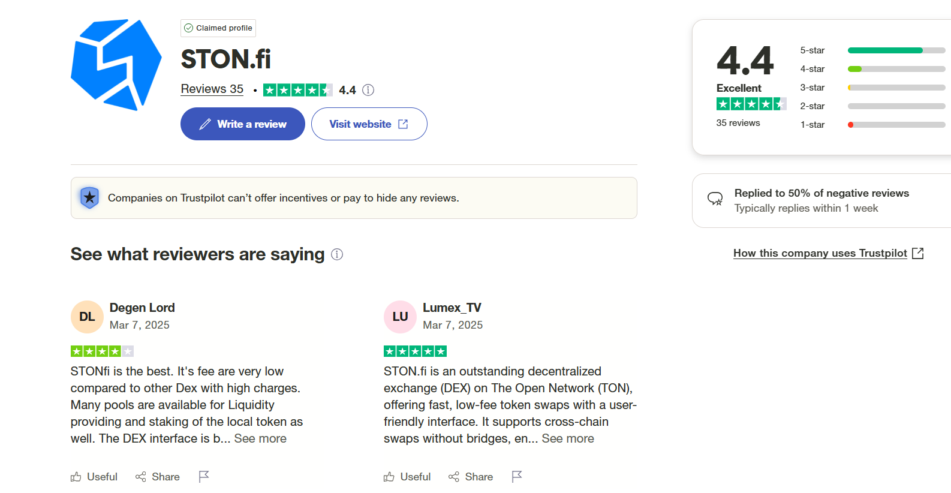Image resolution: width=951 pixels, height=493 pixels.
Task: Click the 'Excellent' label in rating card
Action: click(x=739, y=88)
